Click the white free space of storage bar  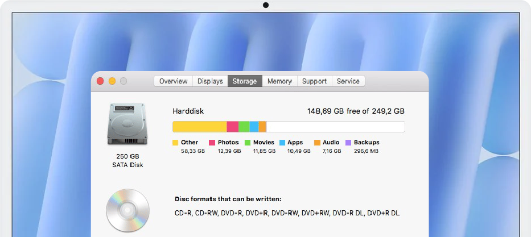point(336,127)
